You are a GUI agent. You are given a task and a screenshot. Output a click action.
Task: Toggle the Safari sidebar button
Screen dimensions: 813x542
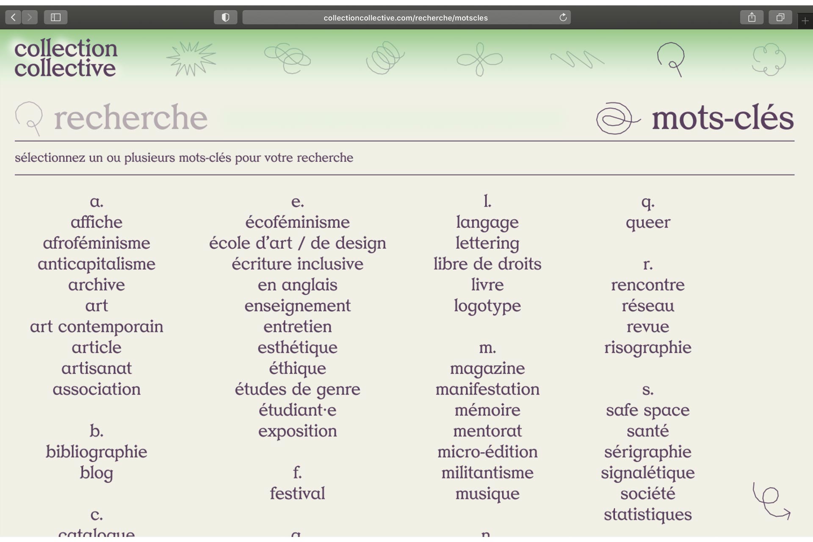[x=56, y=17]
